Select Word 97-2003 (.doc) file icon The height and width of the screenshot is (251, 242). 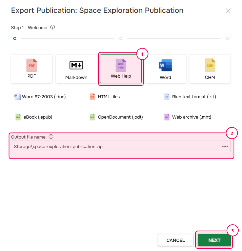point(17,97)
